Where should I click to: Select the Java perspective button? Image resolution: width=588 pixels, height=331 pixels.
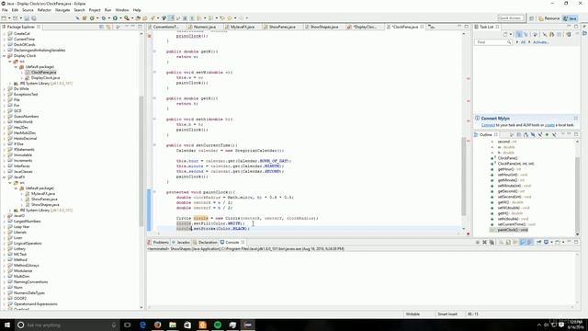coord(570,18)
